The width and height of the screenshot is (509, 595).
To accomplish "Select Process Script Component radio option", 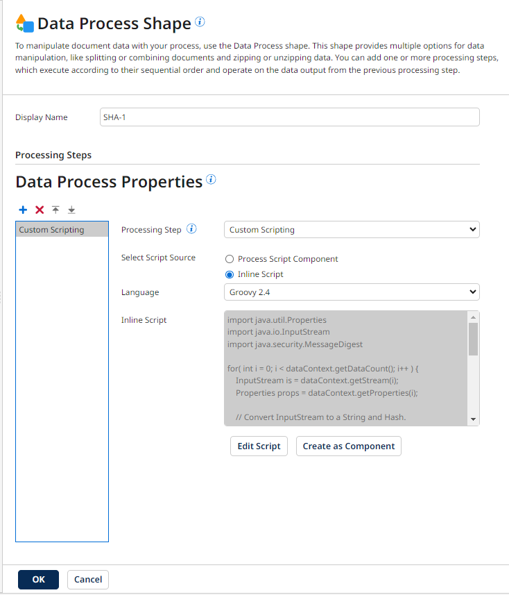I will 230,259.
